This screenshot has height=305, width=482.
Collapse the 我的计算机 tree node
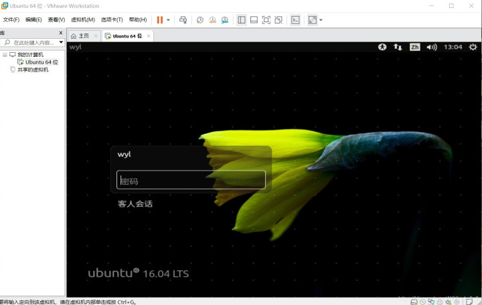coord(5,55)
